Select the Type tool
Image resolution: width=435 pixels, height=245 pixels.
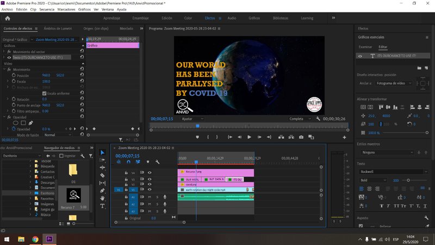point(102,206)
